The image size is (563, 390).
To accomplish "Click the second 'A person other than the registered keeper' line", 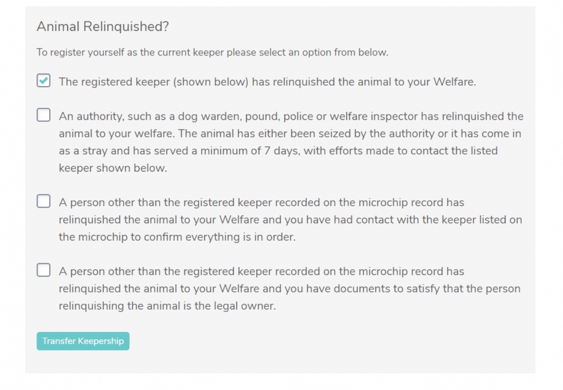I will coord(261,272).
